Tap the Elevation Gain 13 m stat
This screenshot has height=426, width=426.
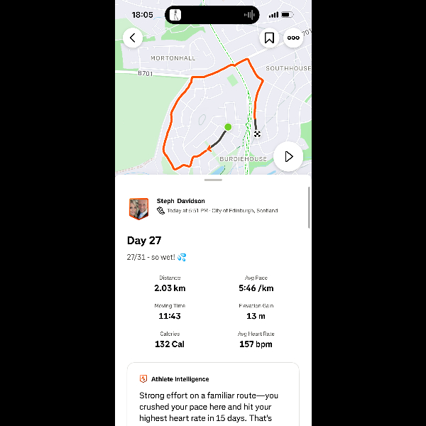(x=256, y=312)
